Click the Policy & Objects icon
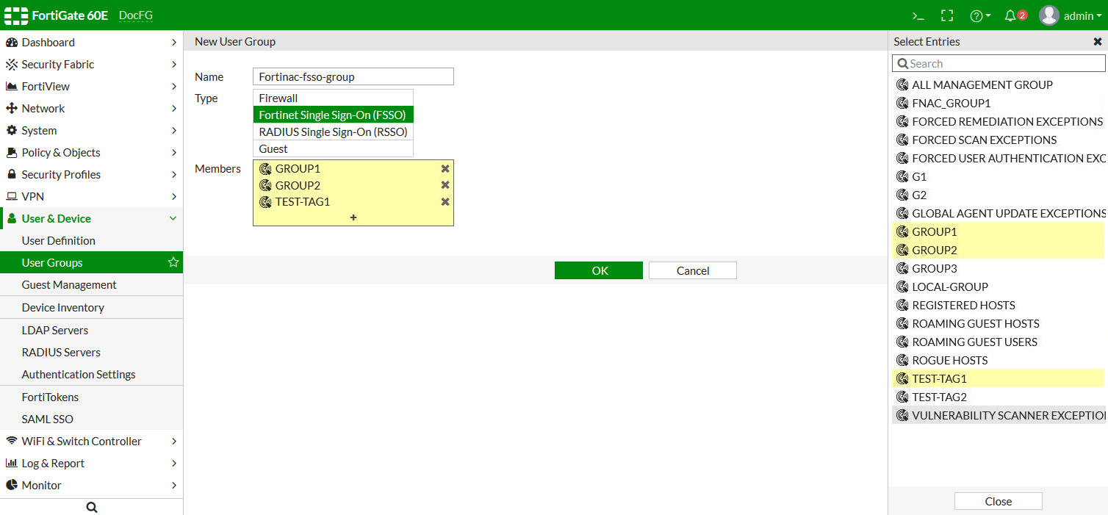1108x515 pixels. click(12, 153)
